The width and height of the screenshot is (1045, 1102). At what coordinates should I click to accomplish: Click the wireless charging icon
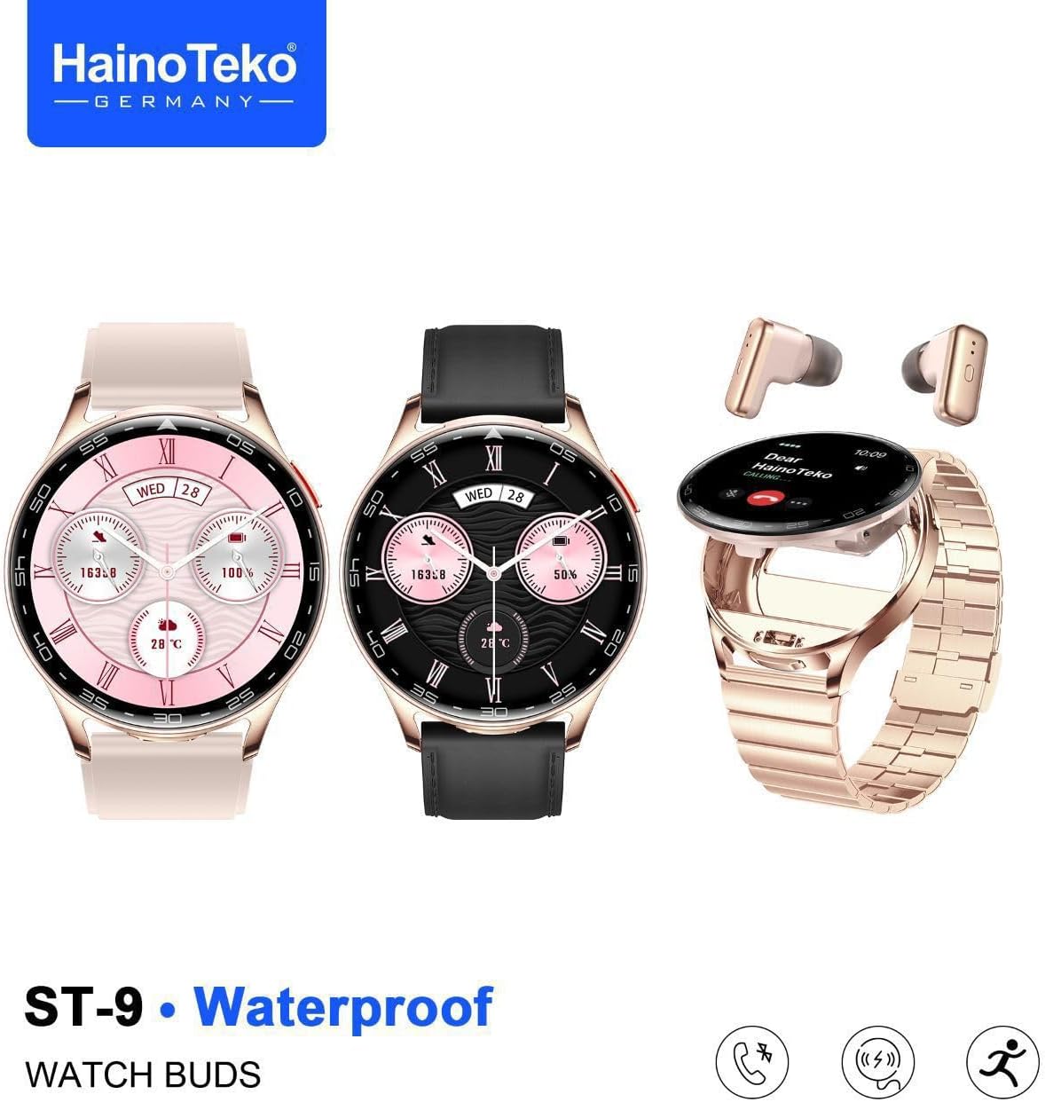[877, 1061]
